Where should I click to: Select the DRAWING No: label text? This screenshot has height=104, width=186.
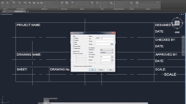click(60, 69)
